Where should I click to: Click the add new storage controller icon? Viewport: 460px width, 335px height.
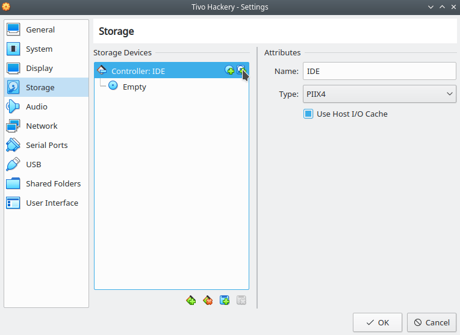coord(191,300)
